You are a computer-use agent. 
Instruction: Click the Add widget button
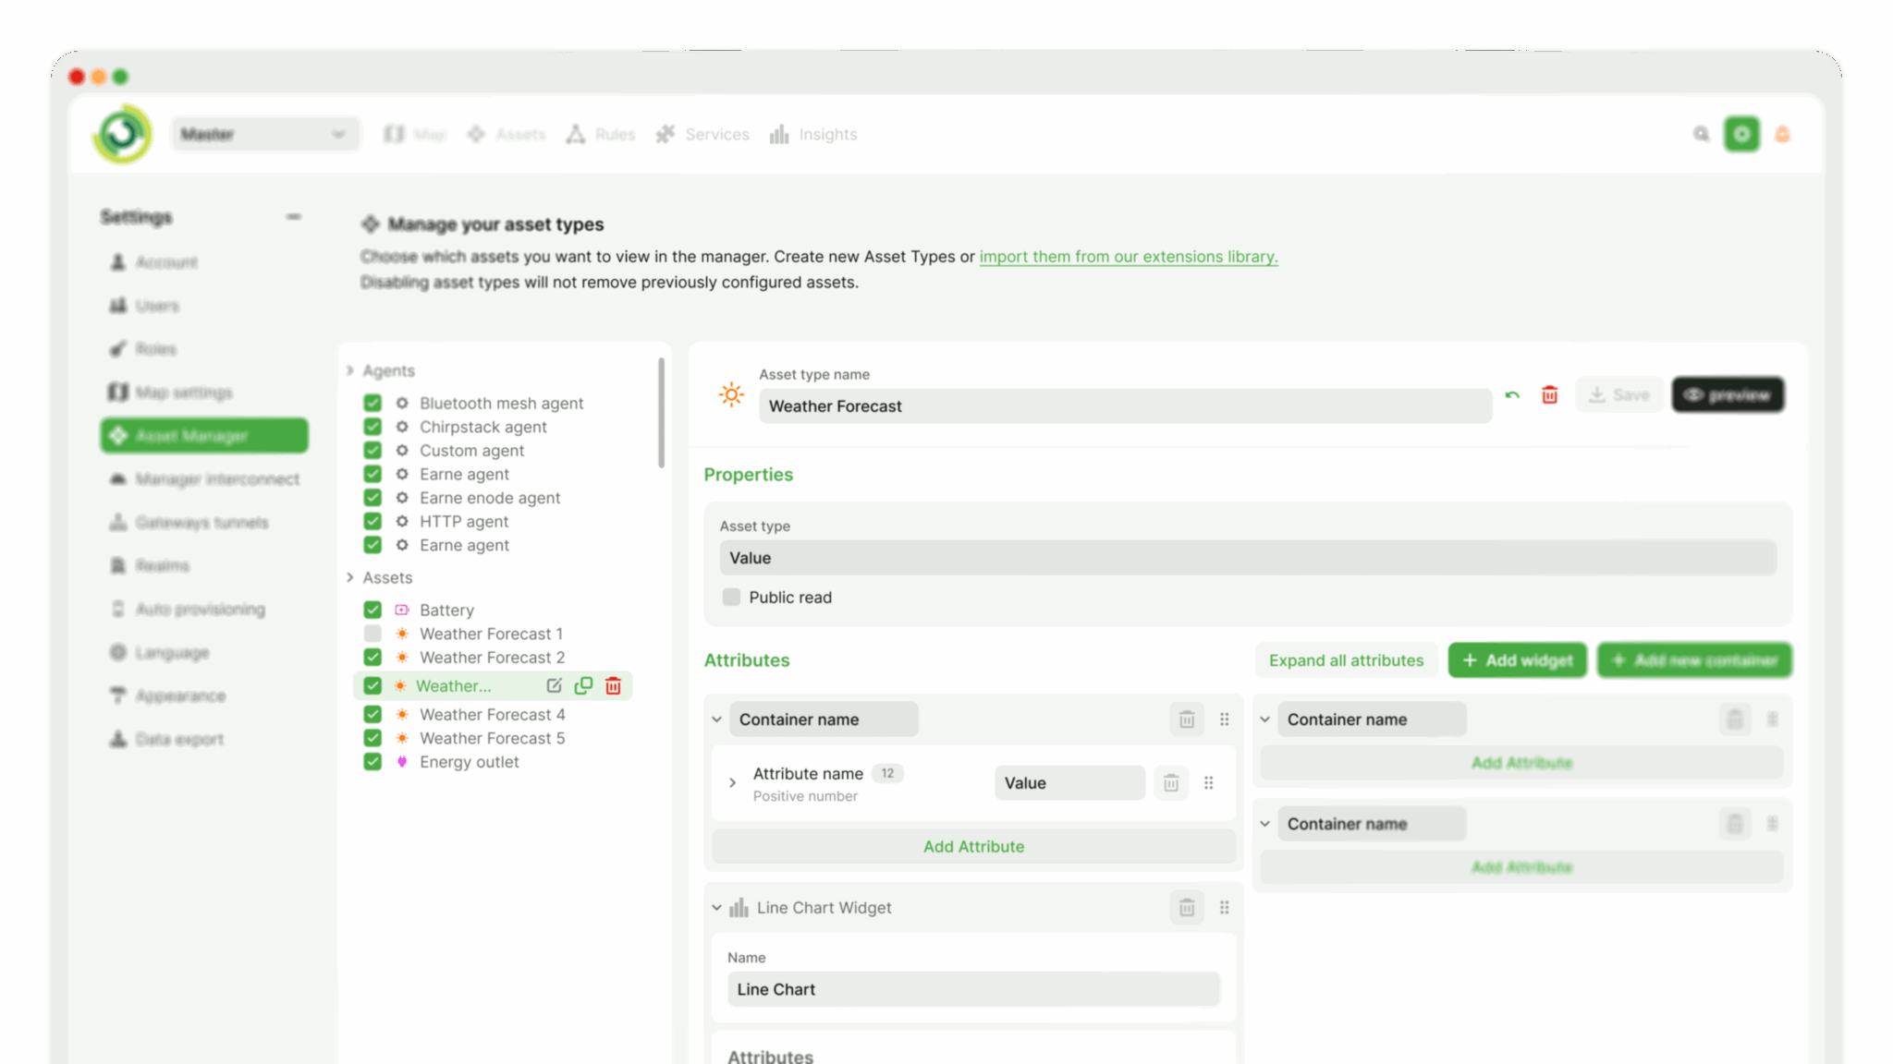(1517, 660)
